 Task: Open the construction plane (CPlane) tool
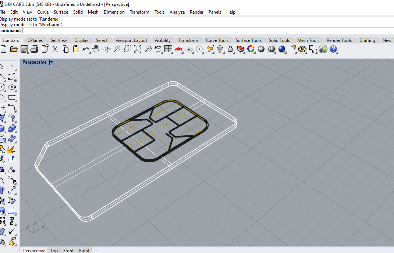point(189,49)
